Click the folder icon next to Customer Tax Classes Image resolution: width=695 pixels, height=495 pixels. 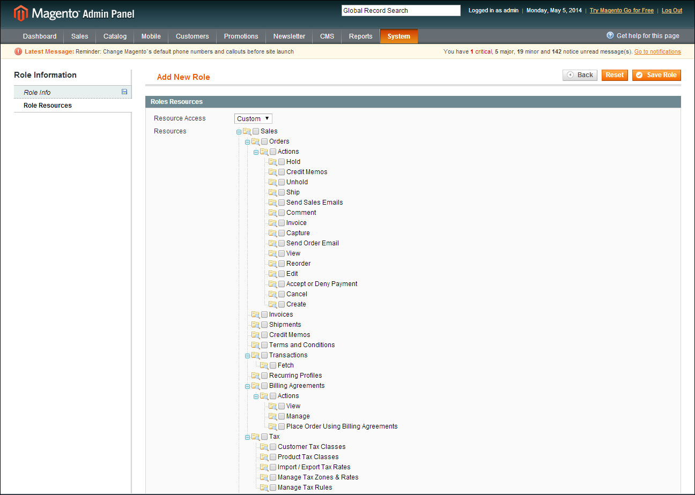point(264,447)
